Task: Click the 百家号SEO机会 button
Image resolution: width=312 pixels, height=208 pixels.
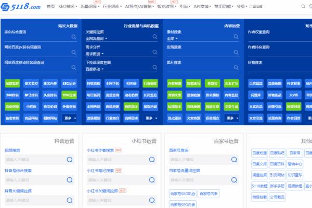Action: click(x=183, y=193)
